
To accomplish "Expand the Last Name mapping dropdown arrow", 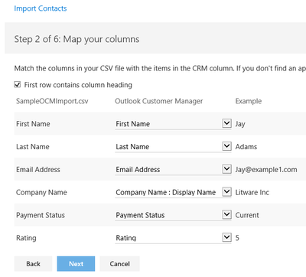I will tap(226, 146).
